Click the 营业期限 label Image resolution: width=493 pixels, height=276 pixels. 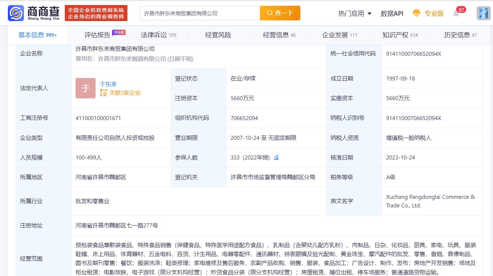point(186,138)
